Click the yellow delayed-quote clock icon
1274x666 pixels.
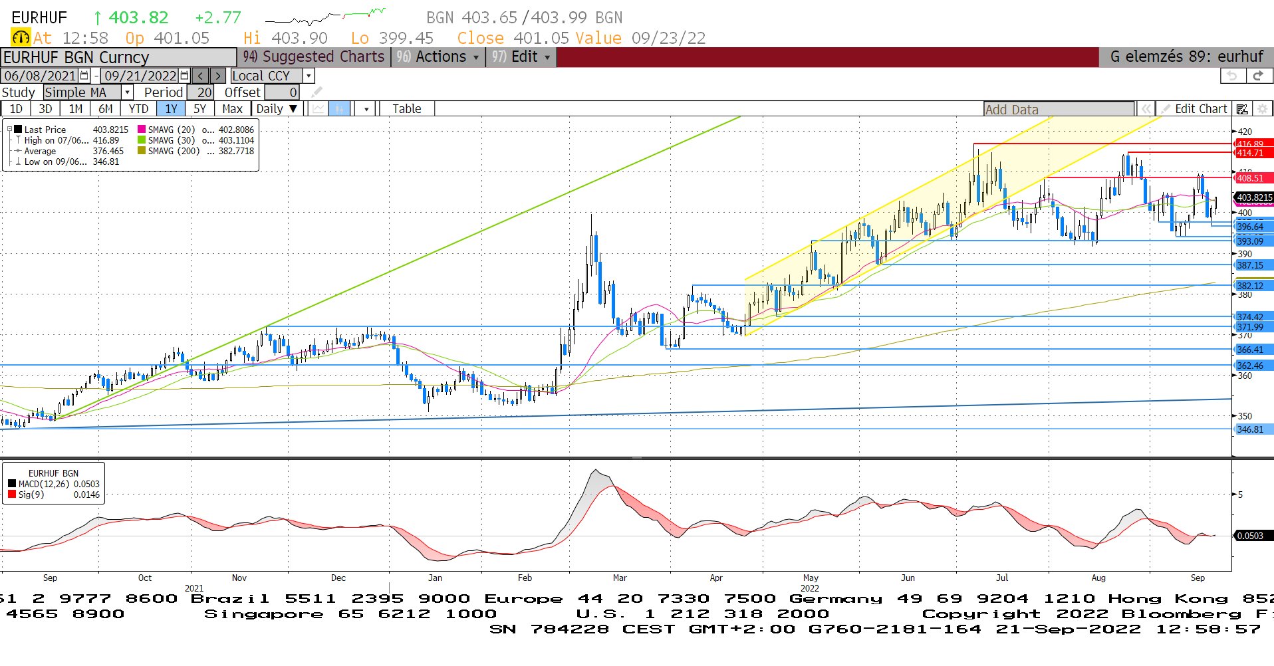21,38
